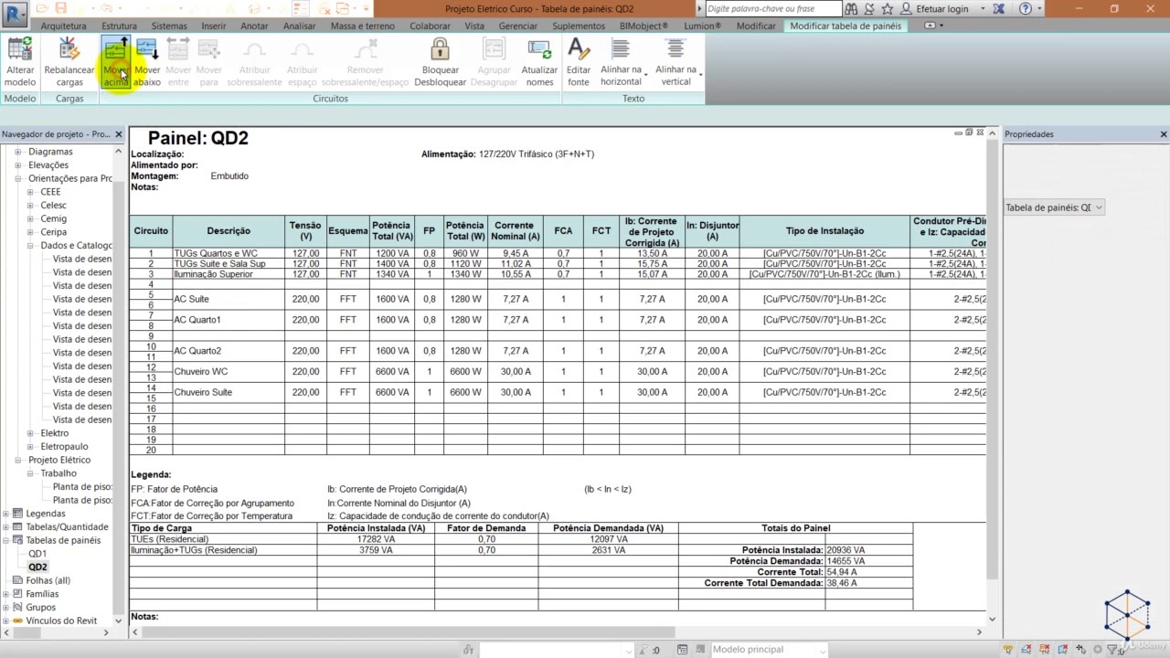Viewport: 1170px width, 658px height.
Task: Click the Exchange Apps X icon
Action: click(999, 8)
